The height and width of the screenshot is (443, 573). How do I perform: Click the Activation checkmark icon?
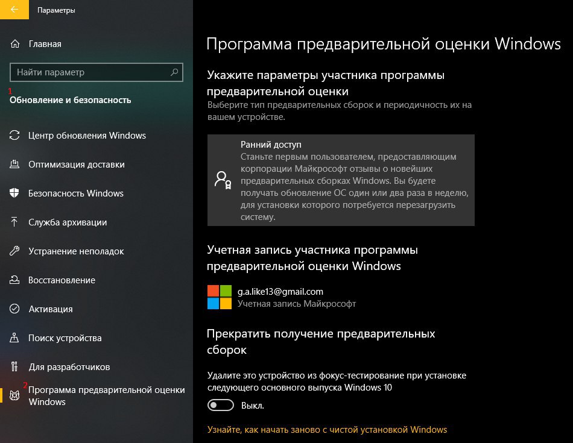coord(14,309)
